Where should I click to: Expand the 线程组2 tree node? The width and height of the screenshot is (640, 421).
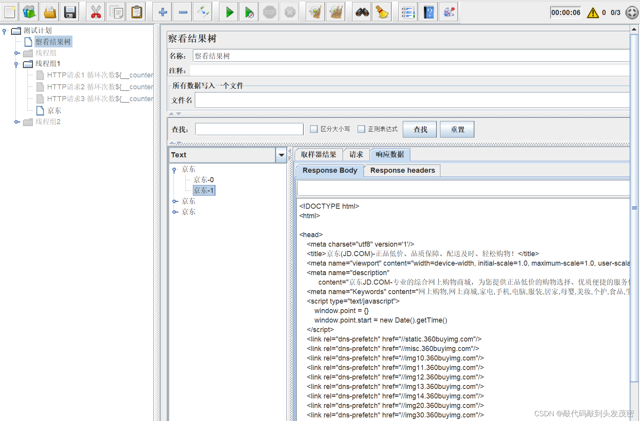point(17,122)
